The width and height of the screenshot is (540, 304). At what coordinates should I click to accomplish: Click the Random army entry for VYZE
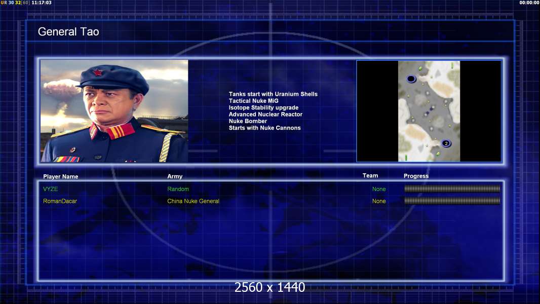[x=178, y=189]
